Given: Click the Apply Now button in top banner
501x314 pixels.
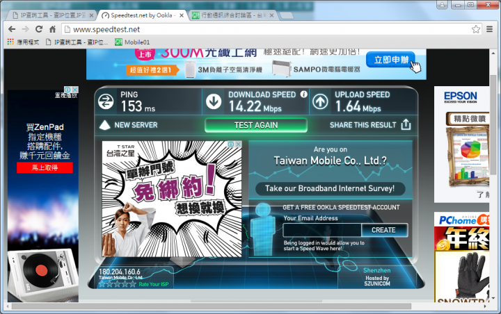Looking at the screenshot, I should point(391,60).
